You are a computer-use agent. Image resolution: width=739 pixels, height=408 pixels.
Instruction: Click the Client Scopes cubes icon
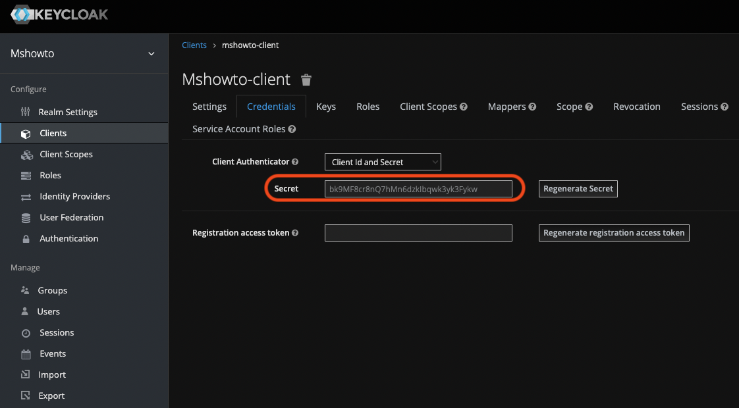27,155
